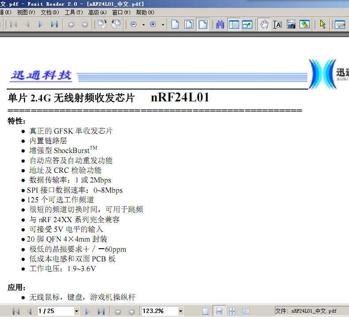The image size is (349, 317).
Task: Zoom in with the plus magnifier
Action: click(x=153, y=24)
